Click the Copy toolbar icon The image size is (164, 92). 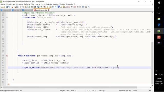coord(23,7)
